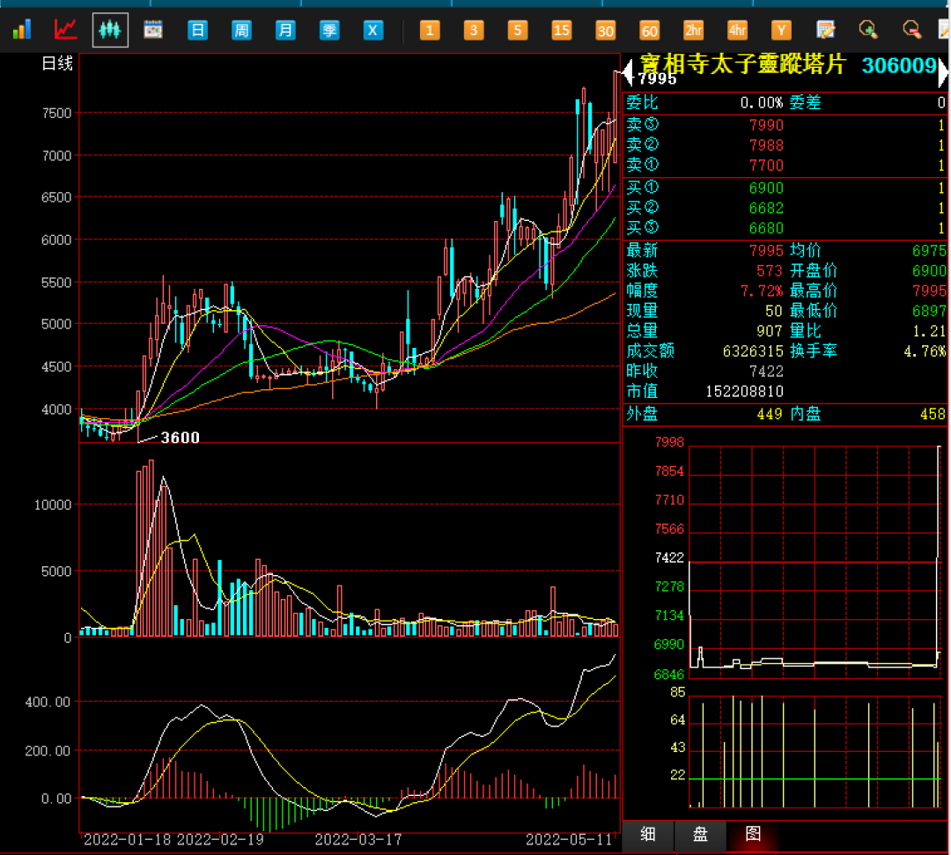Screen dimensions: 951x855
Task: Click the 2022-03-17 date on time axis
Action: coord(358,840)
